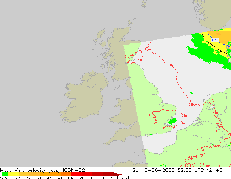
Task: Select the dark red 65–70 knots swatch
Action: tap(97, 174)
